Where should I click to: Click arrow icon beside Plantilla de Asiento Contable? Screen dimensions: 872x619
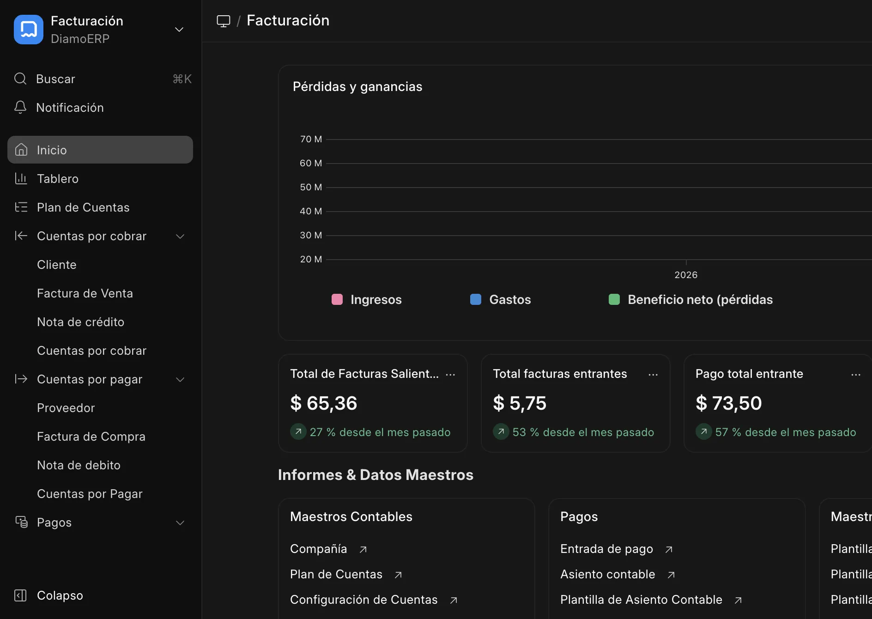click(x=738, y=600)
